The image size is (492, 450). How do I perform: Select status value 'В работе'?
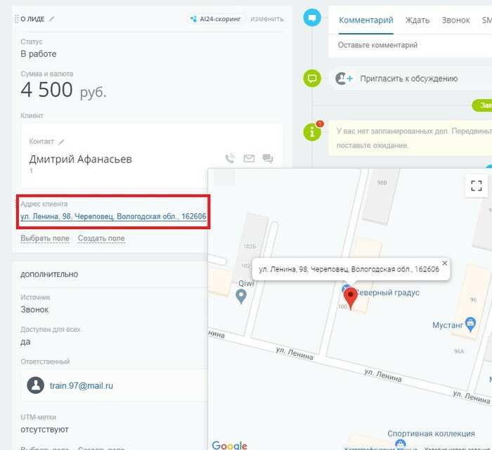[x=39, y=54]
